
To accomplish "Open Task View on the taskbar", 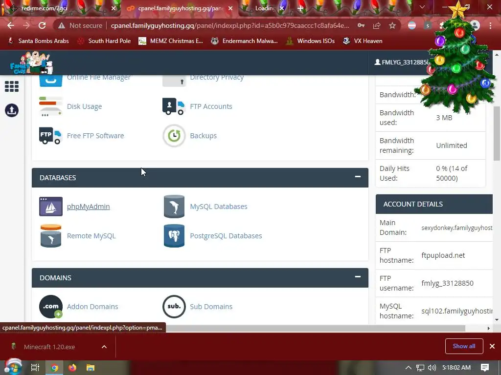I will [x=35, y=368].
